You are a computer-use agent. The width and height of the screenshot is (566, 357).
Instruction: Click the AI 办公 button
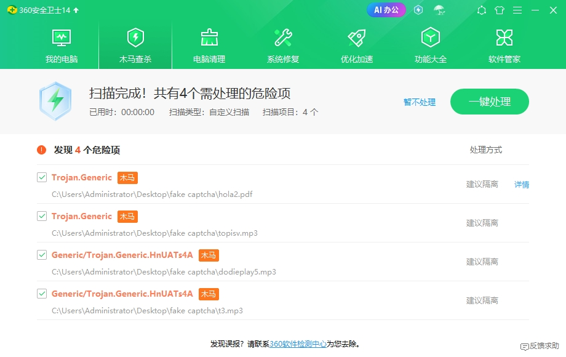[386, 10]
